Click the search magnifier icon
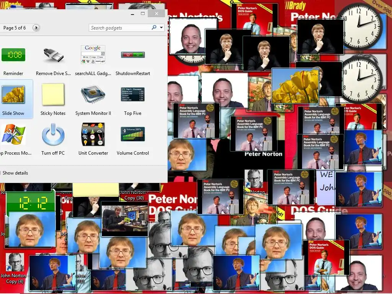Screen dimensions: 392x294 [x=154, y=28]
